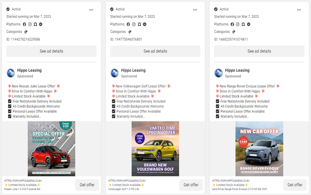Image resolution: width=311 pixels, height=195 pixels.
Task: Click the Audience Network icon on the Volkswagen Golf ad
Action: click(139, 24)
